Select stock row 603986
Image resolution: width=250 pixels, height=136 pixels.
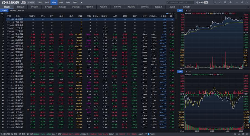(87, 64)
